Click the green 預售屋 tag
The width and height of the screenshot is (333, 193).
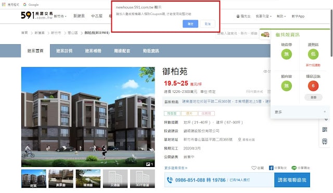pyautogui.click(x=172, y=114)
